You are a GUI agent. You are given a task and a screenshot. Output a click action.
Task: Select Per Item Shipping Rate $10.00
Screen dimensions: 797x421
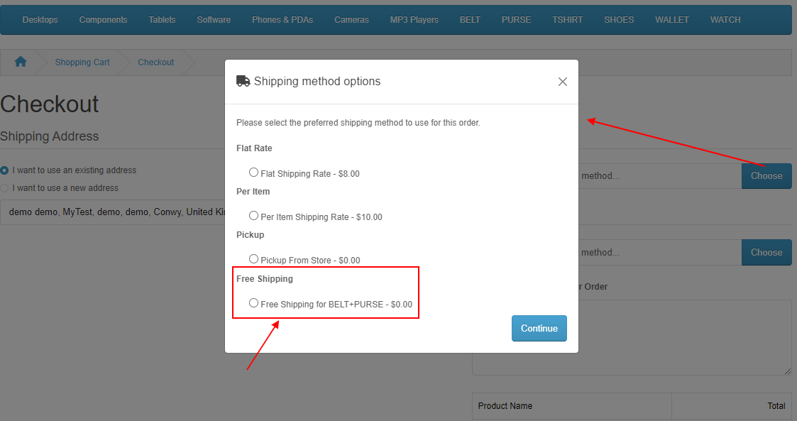253,216
